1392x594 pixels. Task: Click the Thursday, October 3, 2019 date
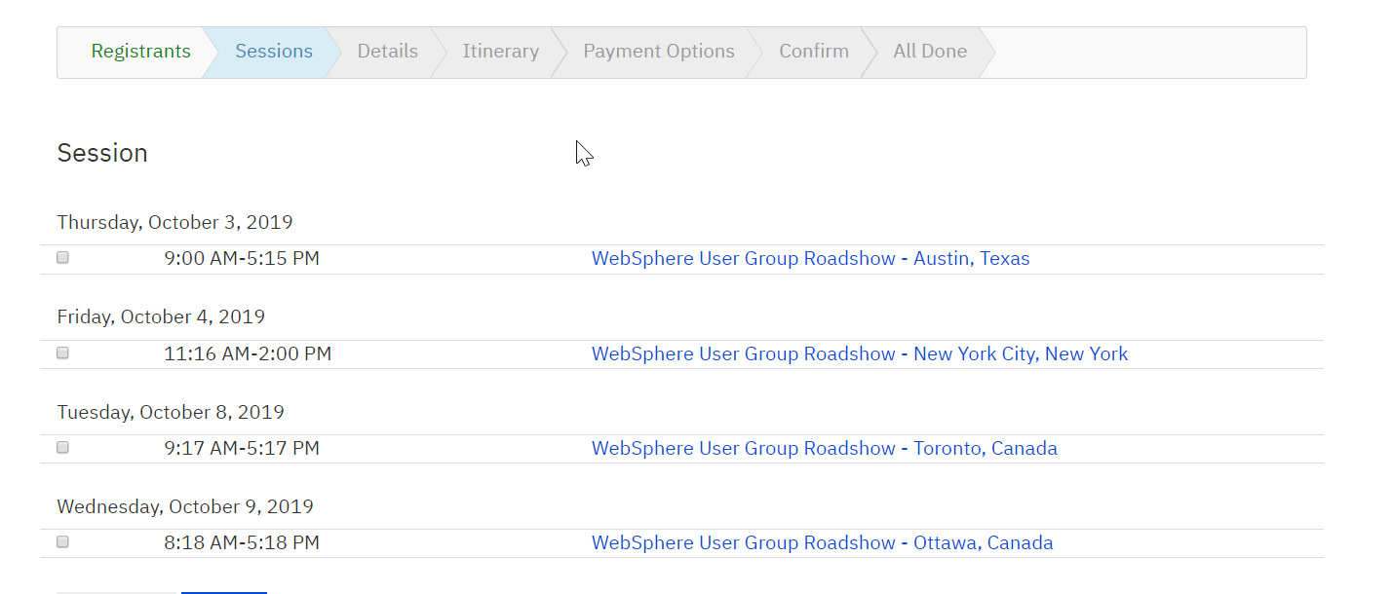tap(174, 222)
